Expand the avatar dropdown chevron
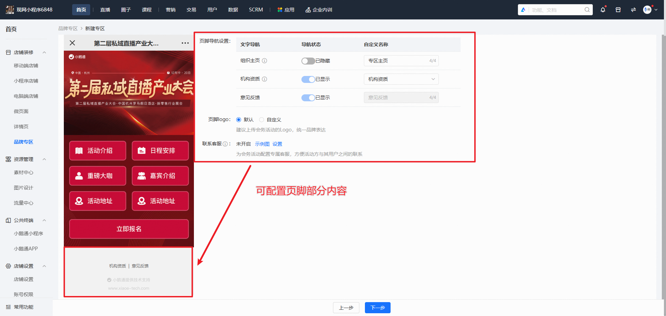 (656, 10)
